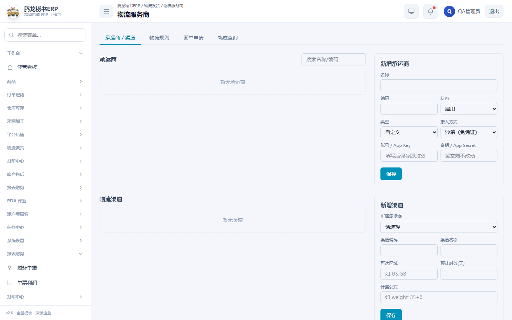The image size is (512, 320).
Task: Focus the 计费公式 input field
Action: [x=439, y=297]
